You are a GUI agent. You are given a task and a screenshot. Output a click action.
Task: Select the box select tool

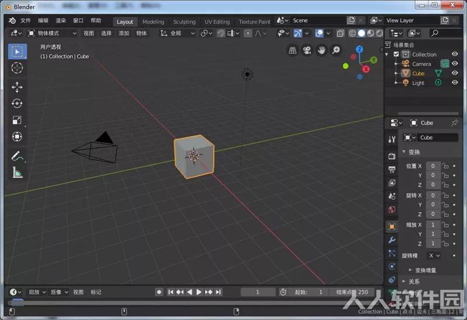(18, 52)
